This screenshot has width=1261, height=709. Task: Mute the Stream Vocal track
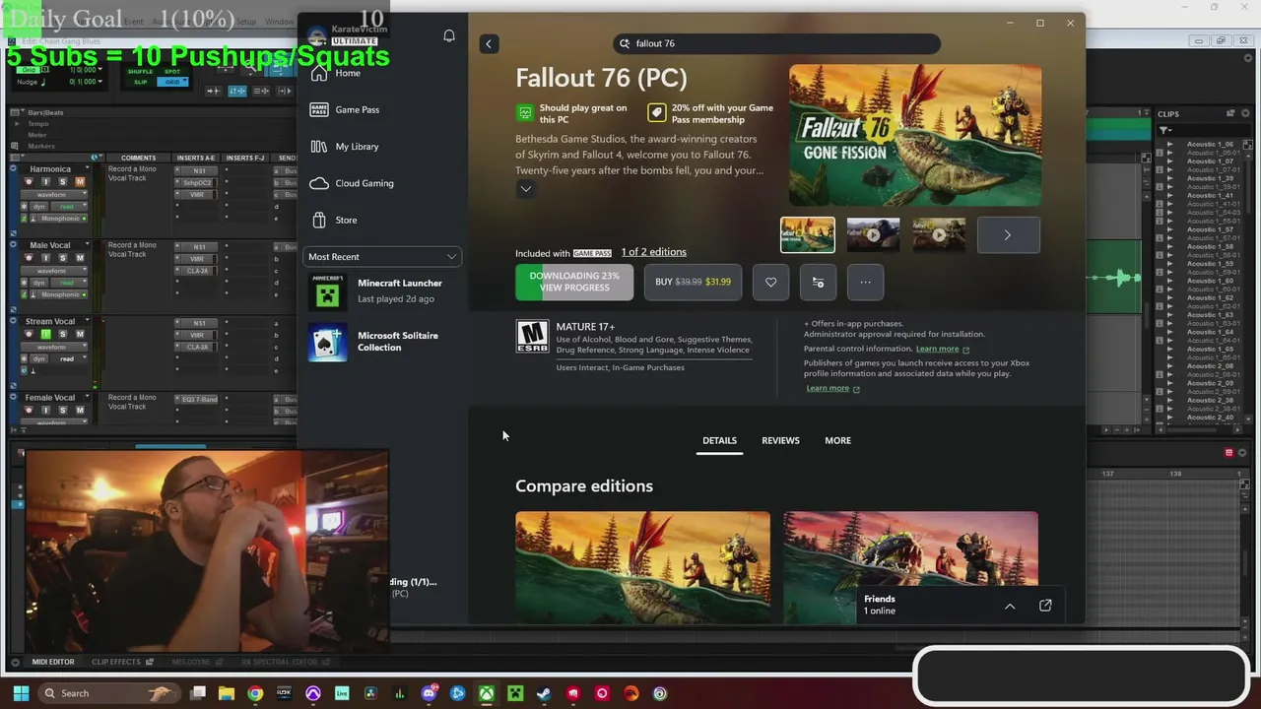coord(80,334)
